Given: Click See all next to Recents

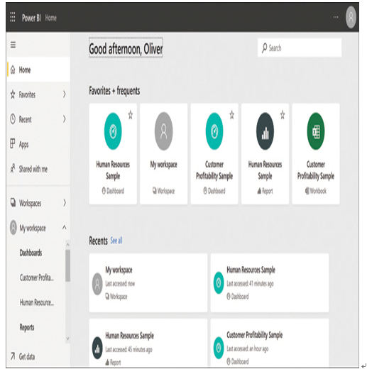Looking at the screenshot, I should tap(116, 241).
